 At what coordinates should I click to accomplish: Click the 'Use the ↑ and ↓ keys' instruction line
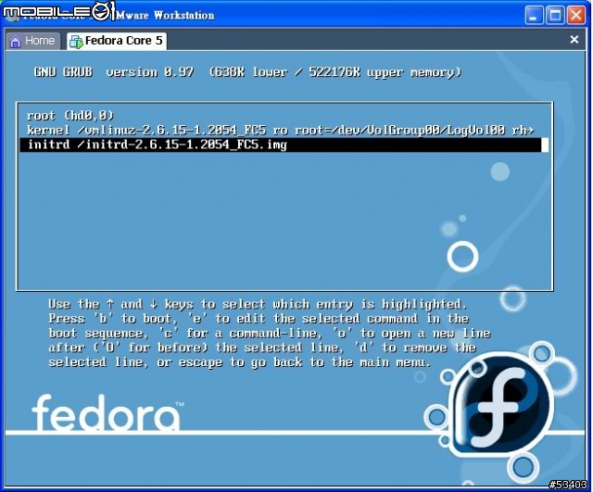258,305
